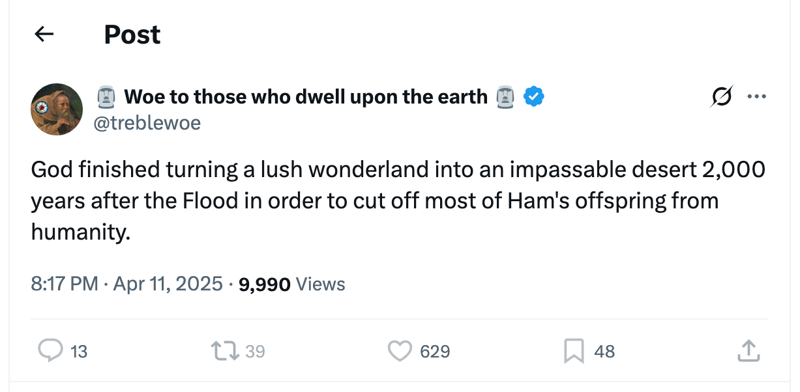Click the moai emoji after the name
Viewport: 800px width, 392px height.
tap(505, 97)
